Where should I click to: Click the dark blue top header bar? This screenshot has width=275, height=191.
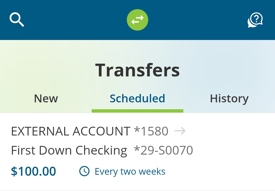point(199,20)
